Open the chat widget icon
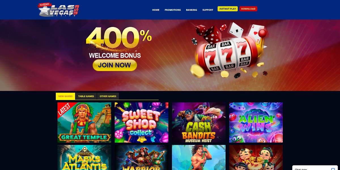 click(333, 169)
